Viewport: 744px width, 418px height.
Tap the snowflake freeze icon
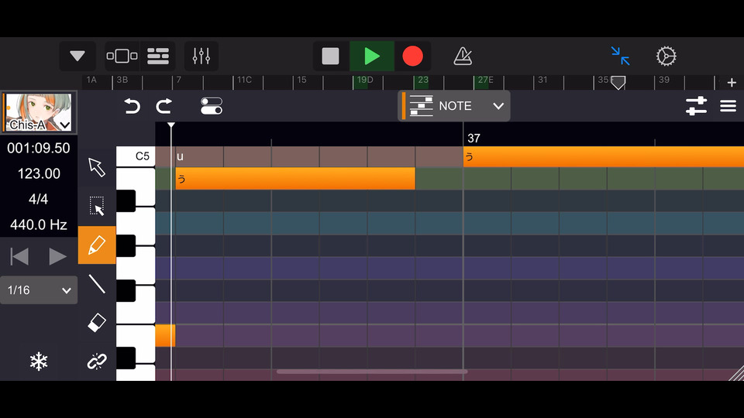pos(39,361)
